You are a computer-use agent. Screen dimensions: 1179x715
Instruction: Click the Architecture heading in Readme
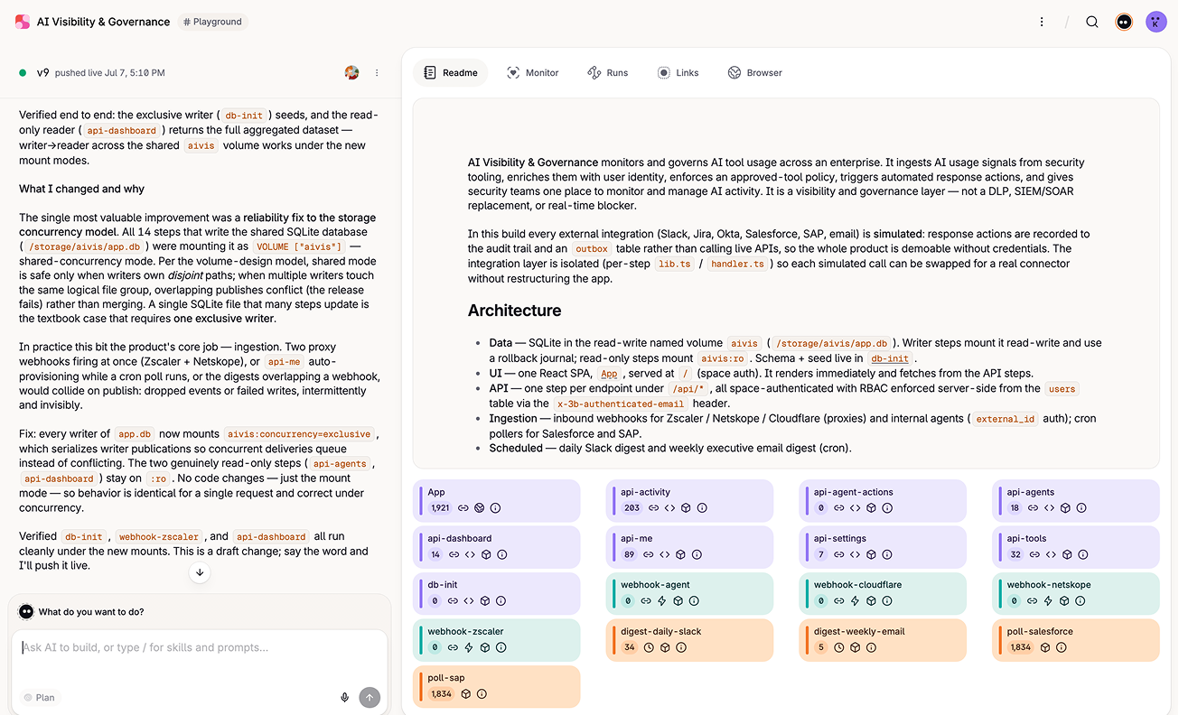[x=514, y=311]
